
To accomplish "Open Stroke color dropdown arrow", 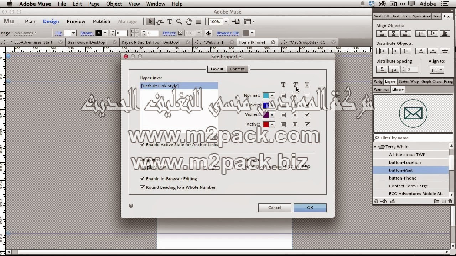I will (105, 33).
